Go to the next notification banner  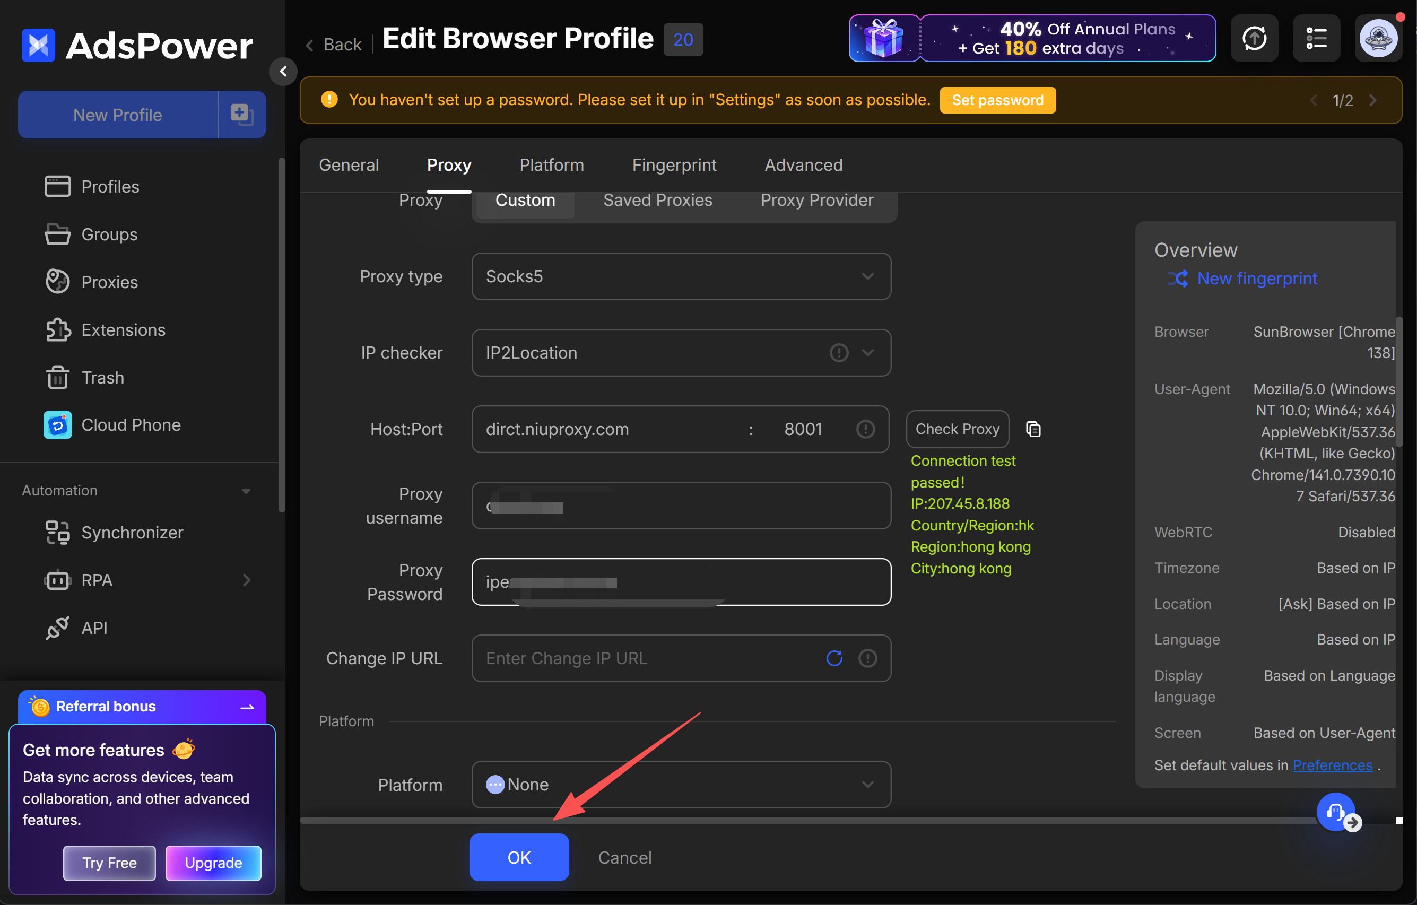pyautogui.click(x=1373, y=101)
